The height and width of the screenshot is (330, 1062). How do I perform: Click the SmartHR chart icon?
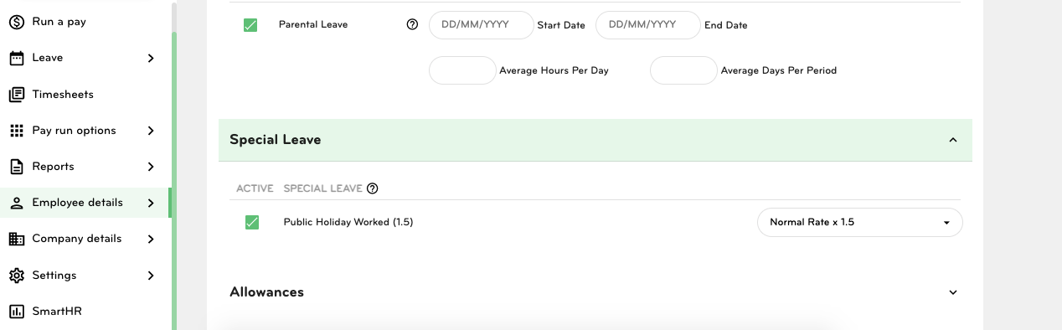click(x=16, y=312)
